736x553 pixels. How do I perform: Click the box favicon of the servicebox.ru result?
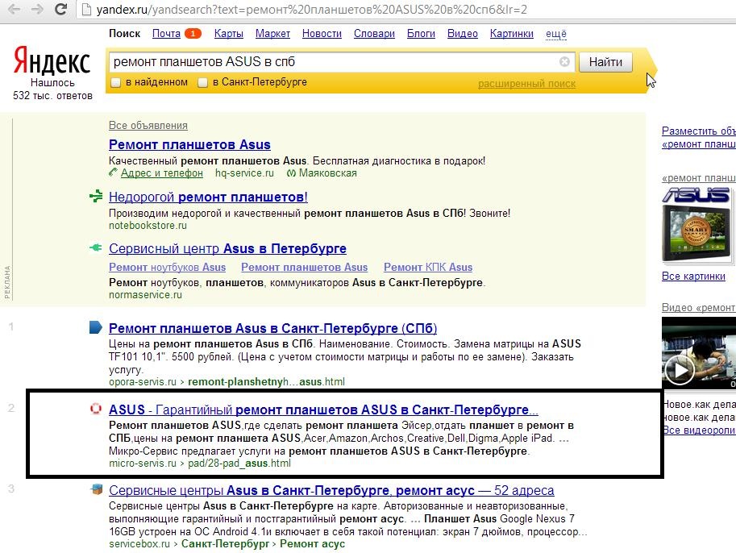coord(96,489)
